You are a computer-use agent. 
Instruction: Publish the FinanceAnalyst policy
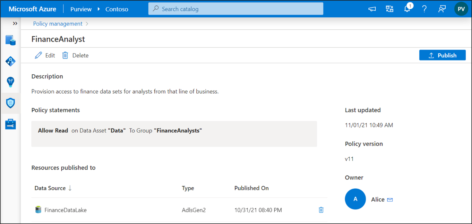click(x=442, y=55)
